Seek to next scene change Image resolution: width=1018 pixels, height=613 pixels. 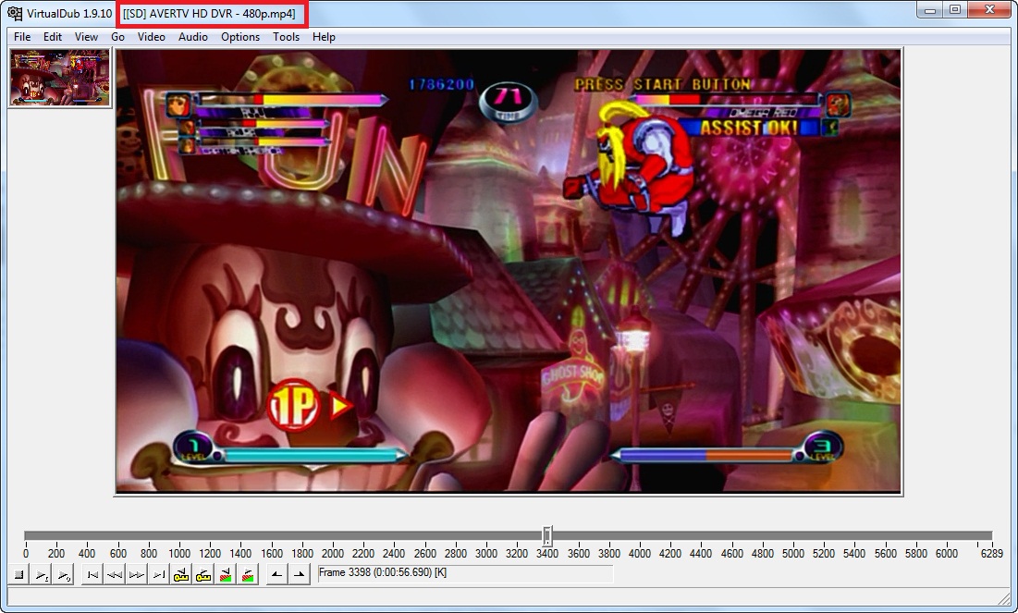click(248, 575)
